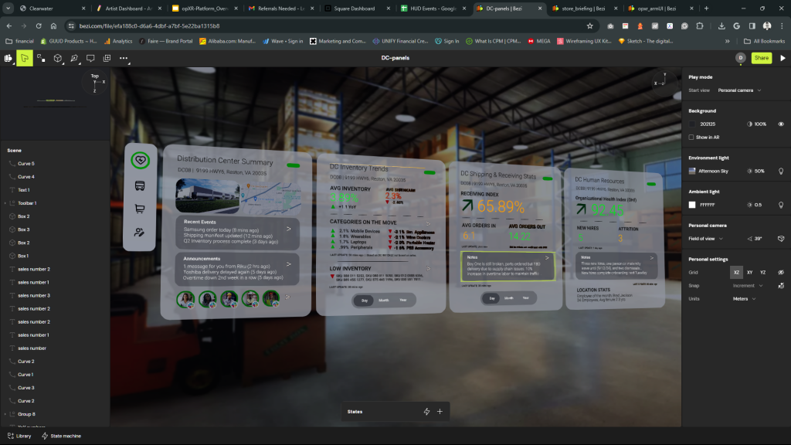Click the Ambient light white color swatch

pyautogui.click(x=693, y=205)
